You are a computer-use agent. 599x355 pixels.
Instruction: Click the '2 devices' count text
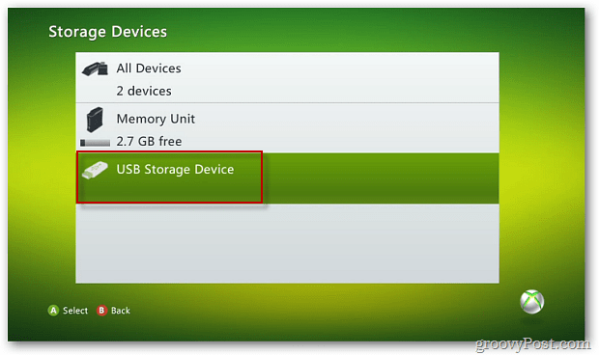(144, 91)
